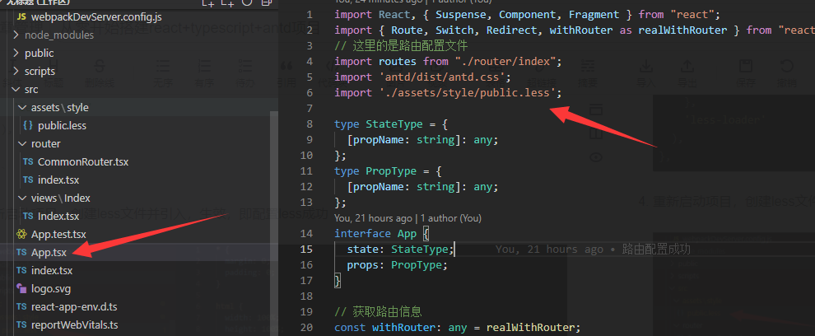Click the TS icon beside reportWebVitals.ts
815x336 pixels.
(22, 324)
